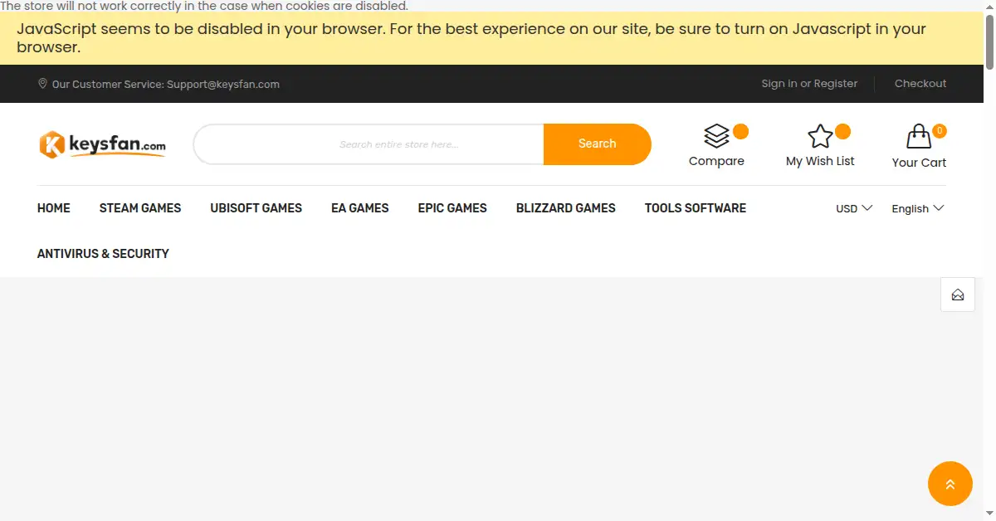
Task: Open the BLIZZARD GAMES category
Action: [x=566, y=208]
